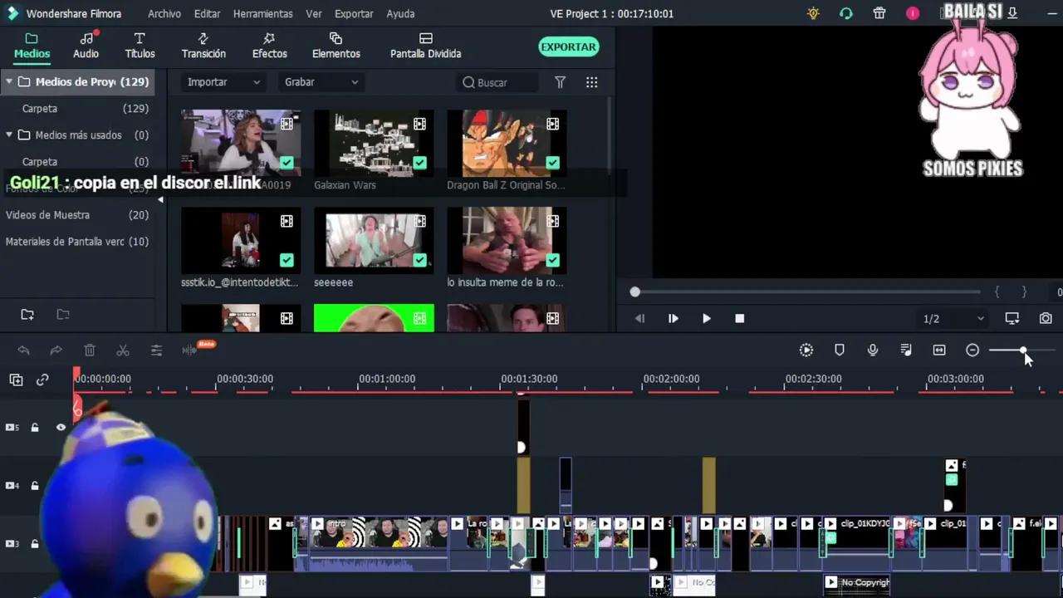Click the audio mixer icon
The image size is (1063, 598).
pyautogui.click(x=906, y=350)
